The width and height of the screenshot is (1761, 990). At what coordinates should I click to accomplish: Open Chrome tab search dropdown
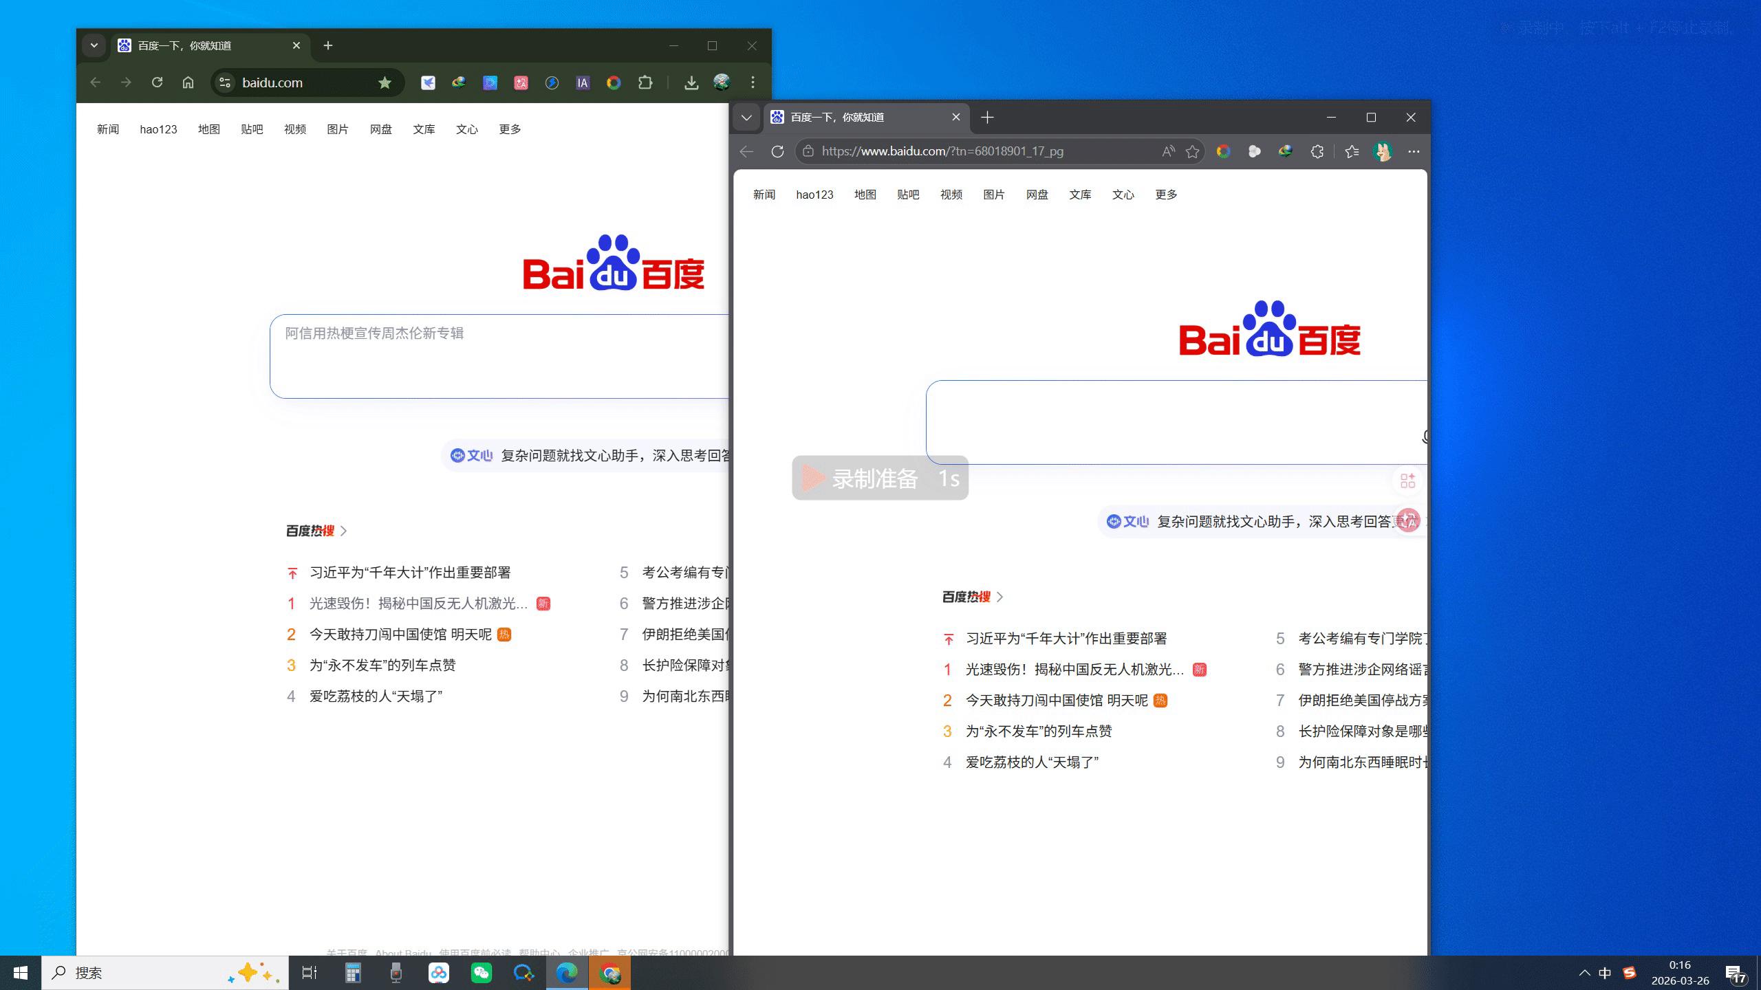(94, 45)
